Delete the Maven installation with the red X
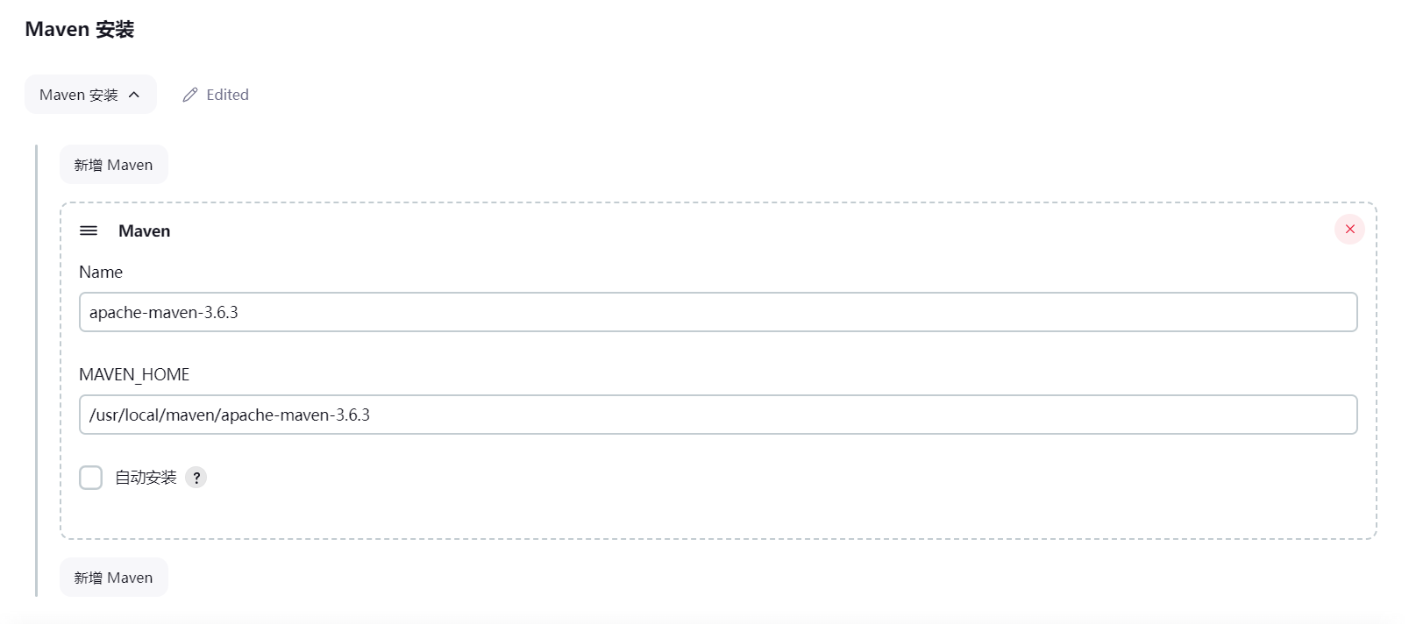 click(x=1349, y=229)
